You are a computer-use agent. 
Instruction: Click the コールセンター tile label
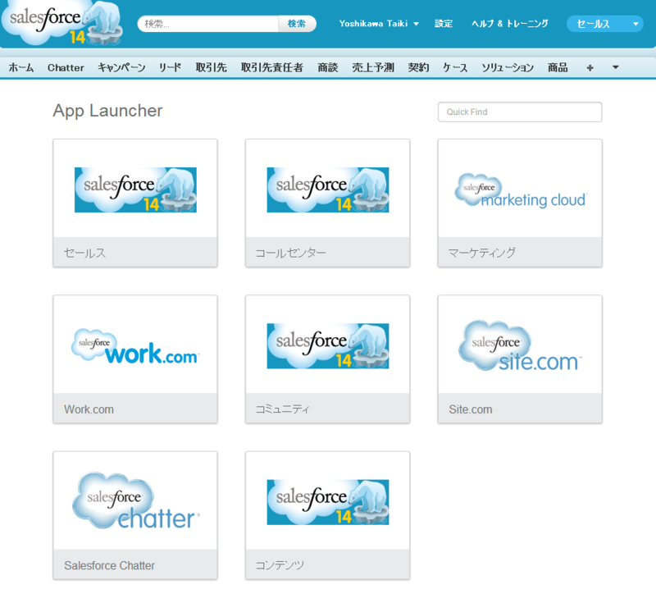pos(291,253)
